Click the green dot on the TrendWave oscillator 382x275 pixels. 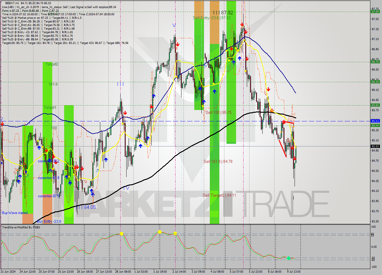pyautogui.click(x=289, y=258)
